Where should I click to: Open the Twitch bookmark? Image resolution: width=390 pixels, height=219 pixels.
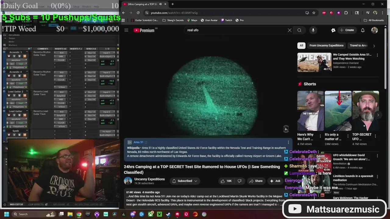(x=226, y=20)
